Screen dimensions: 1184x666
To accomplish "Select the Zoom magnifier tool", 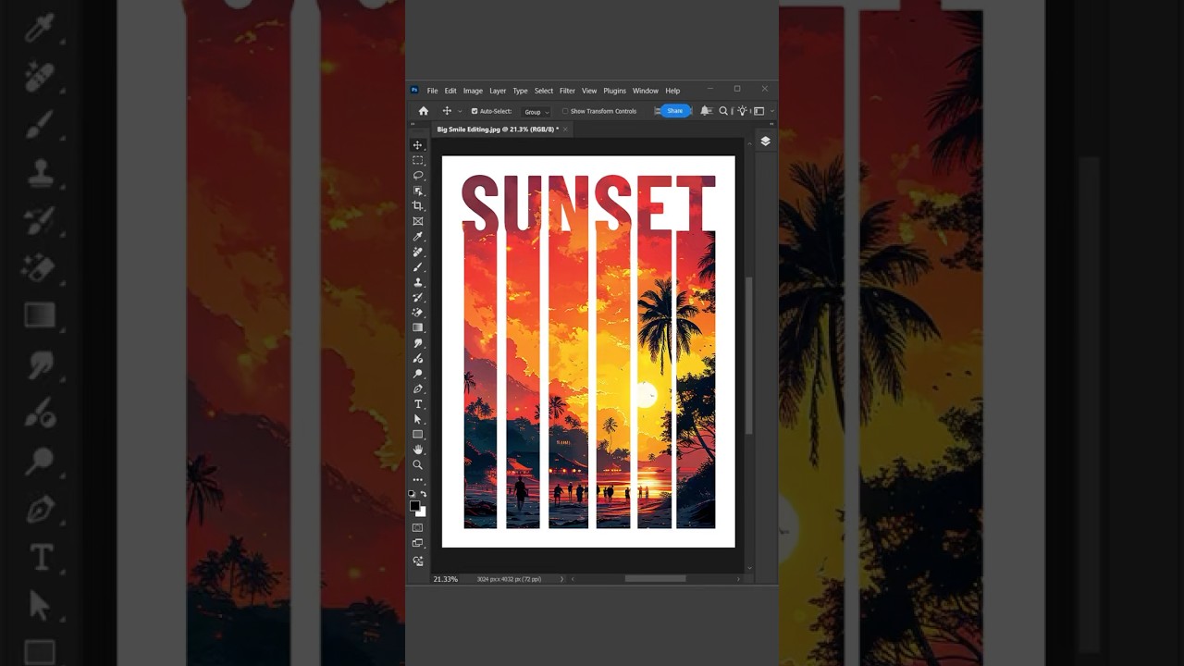I will coord(417,464).
